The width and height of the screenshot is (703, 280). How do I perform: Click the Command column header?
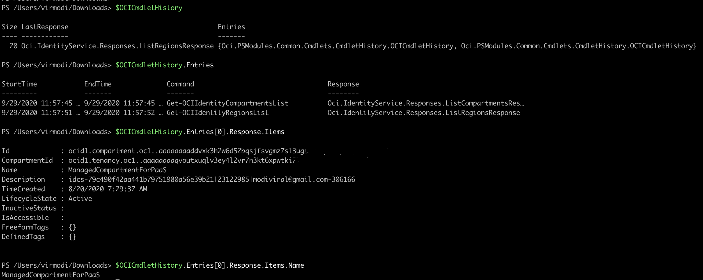(180, 84)
